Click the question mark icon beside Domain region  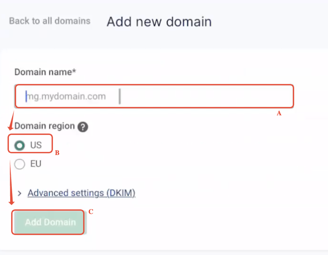click(82, 127)
